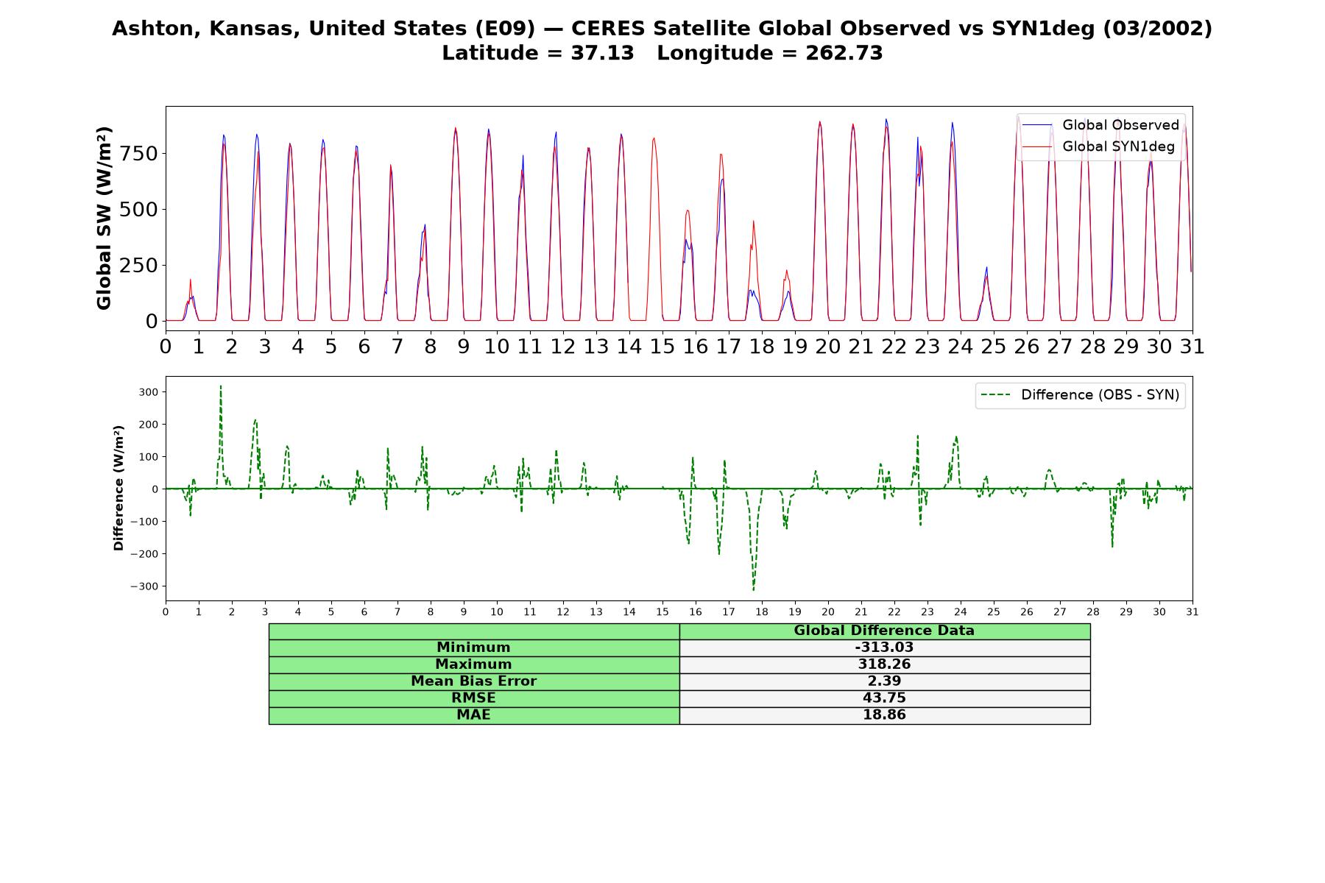Click the minimum value -313.03 cell
The image size is (1325, 883).
pyautogui.click(x=885, y=648)
